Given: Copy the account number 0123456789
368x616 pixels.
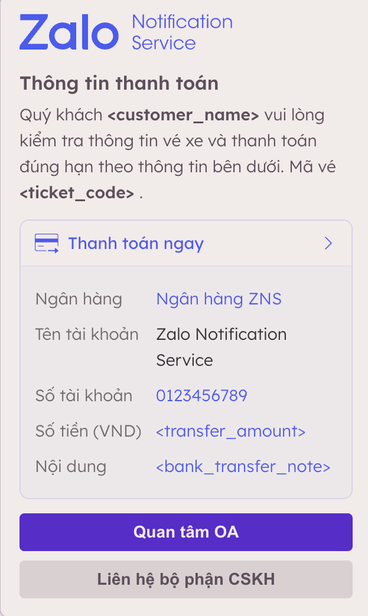Looking at the screenshot, I should click(201, 395).
